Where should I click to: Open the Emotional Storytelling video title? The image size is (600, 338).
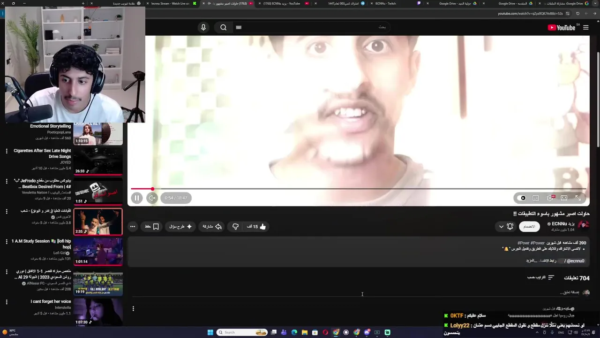[51, 126]
